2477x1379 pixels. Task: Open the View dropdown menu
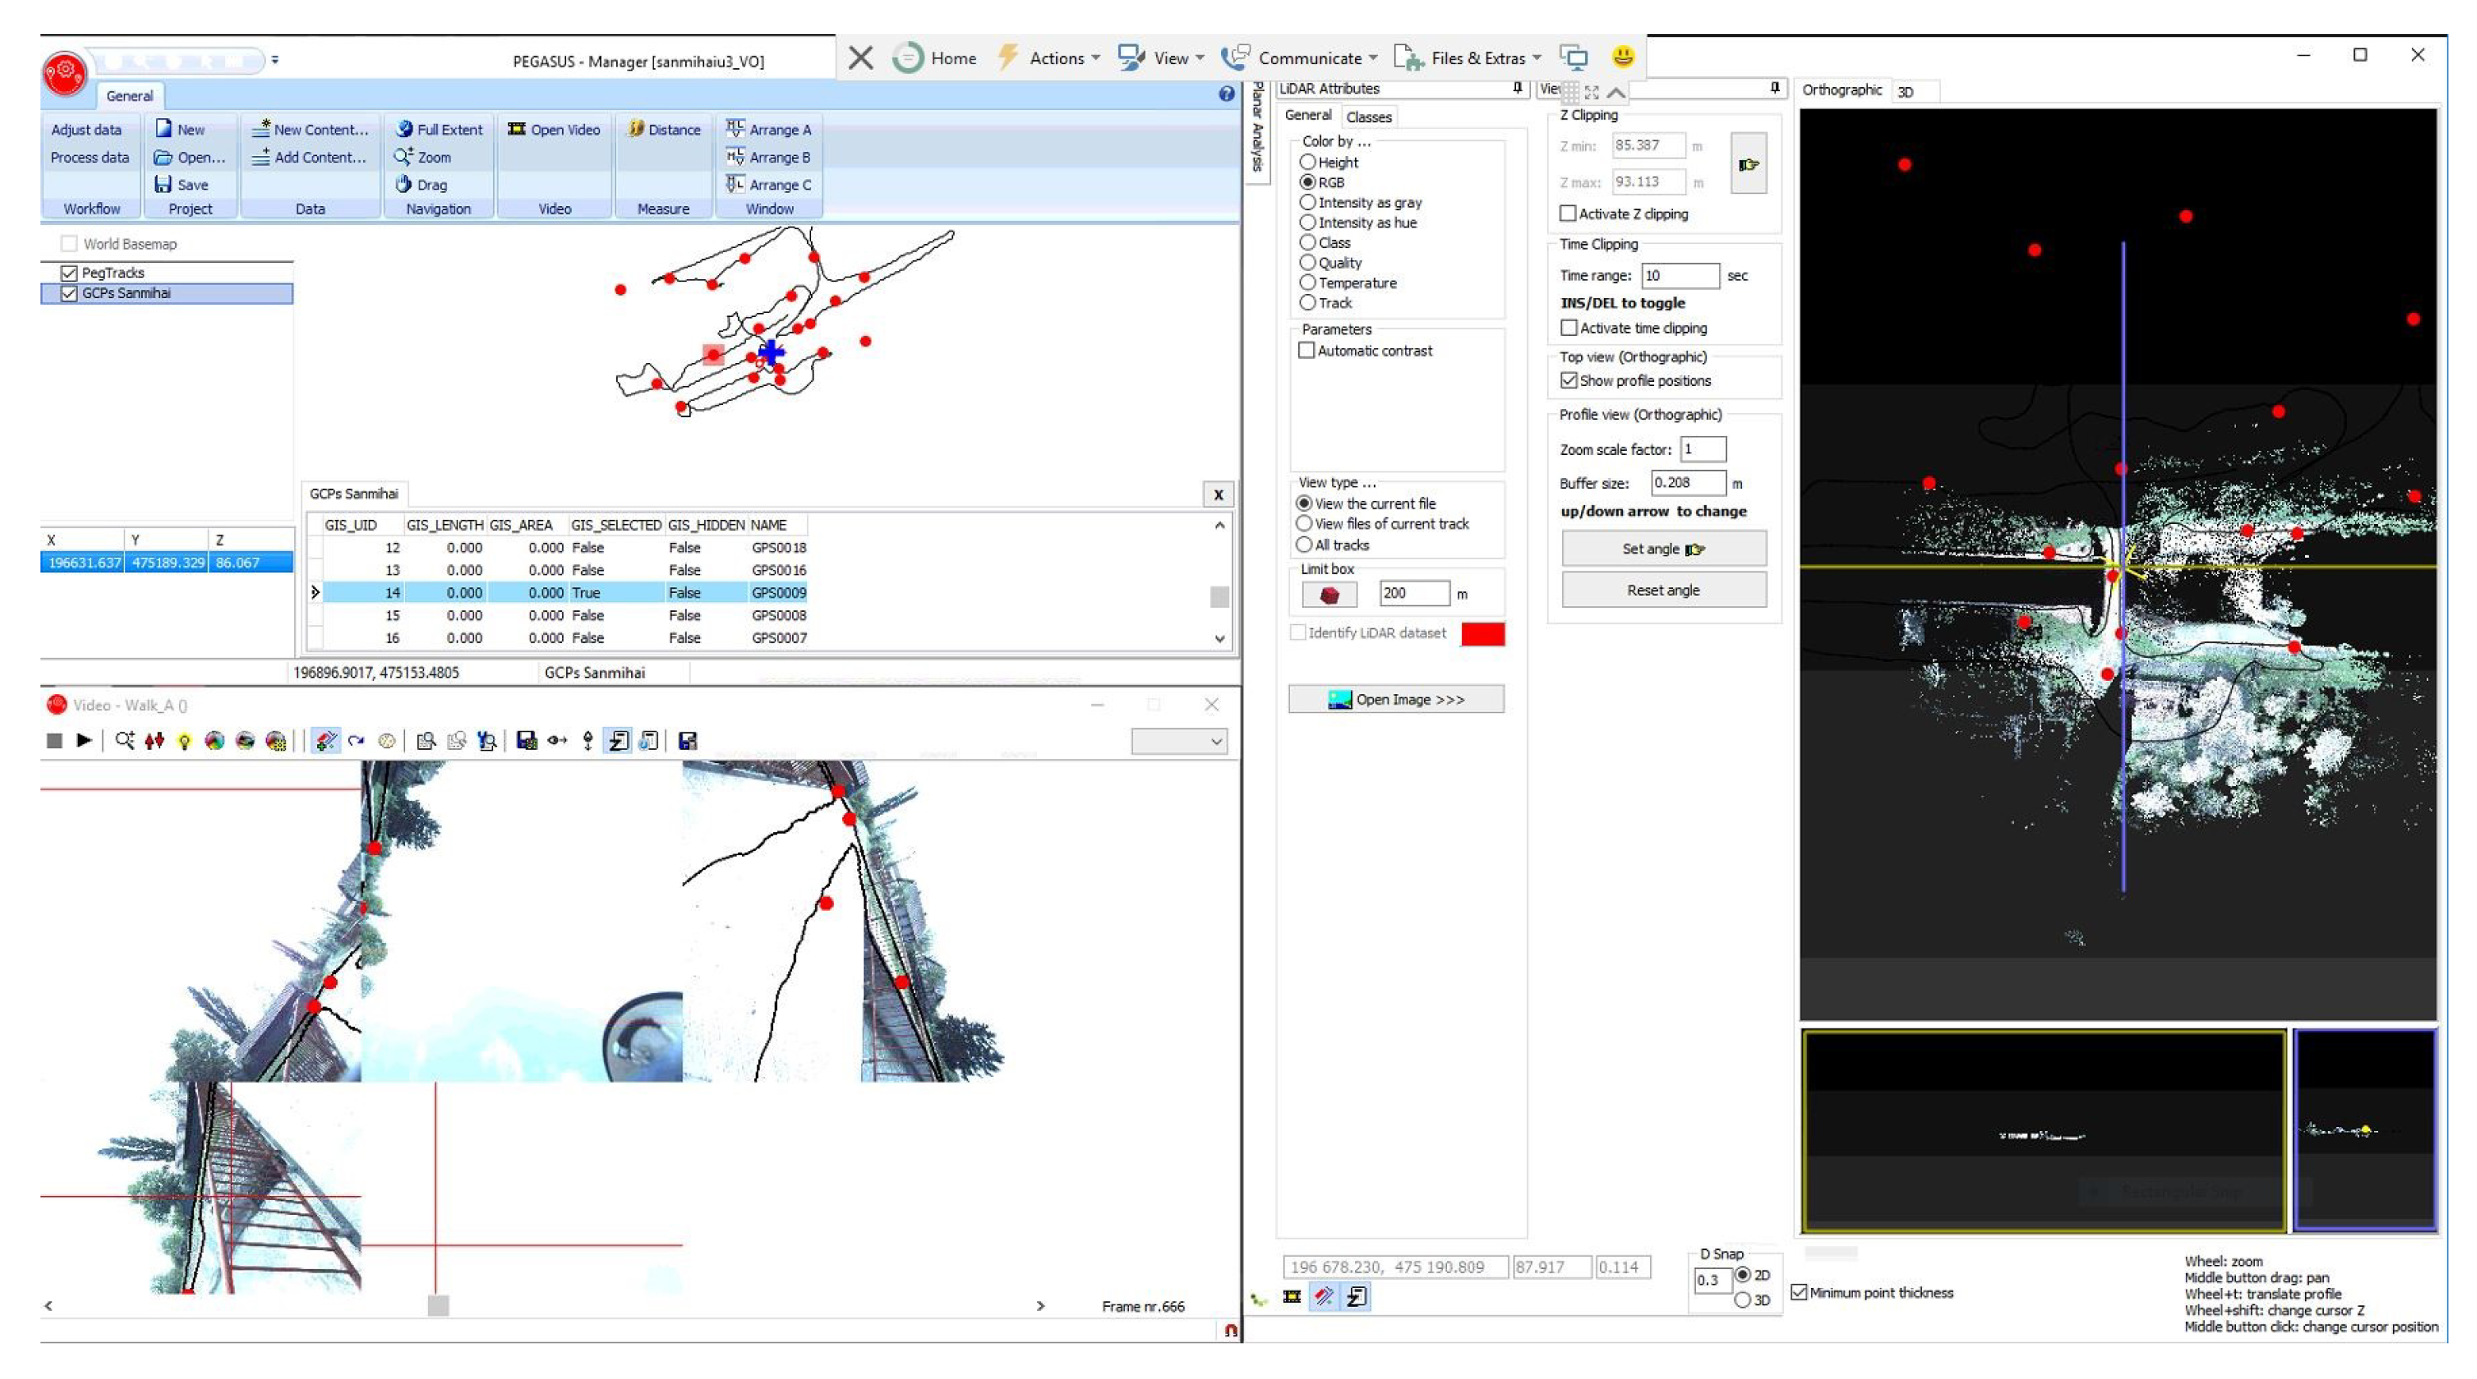point(1161,58)
